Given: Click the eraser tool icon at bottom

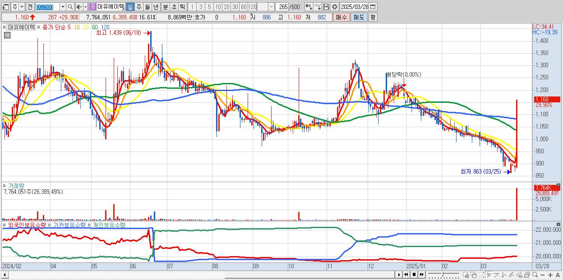Looking at the screenshot, I should [x=519, y=275].
